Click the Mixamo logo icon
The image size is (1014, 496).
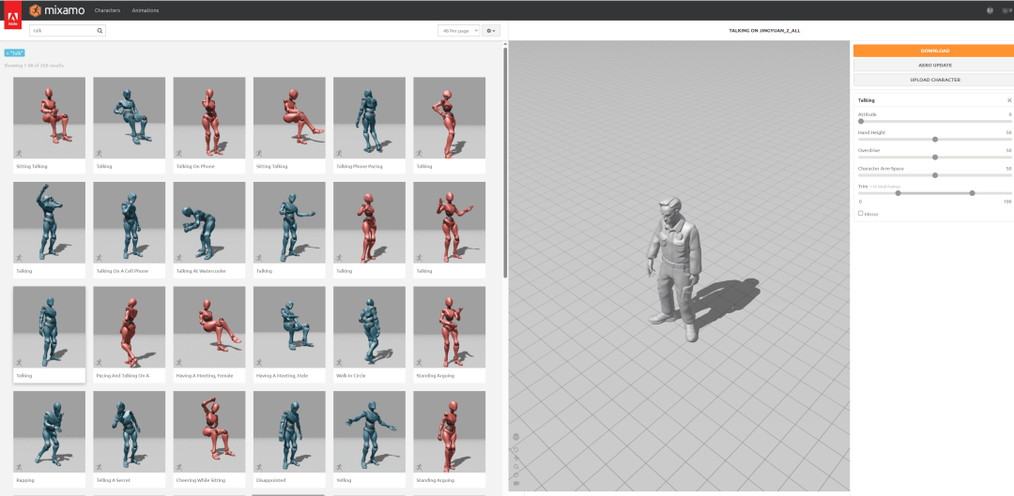tap(34, 10)
